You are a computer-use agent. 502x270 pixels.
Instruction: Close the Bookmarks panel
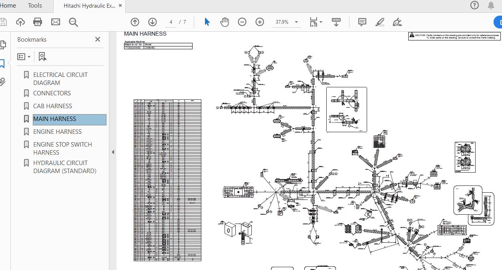[x=98, y=39]
